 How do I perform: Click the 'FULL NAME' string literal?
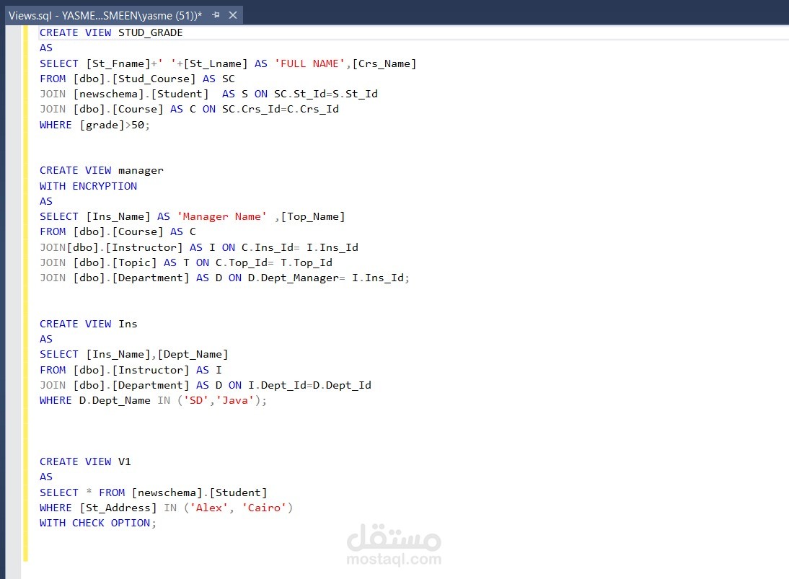tap(309, 64)
